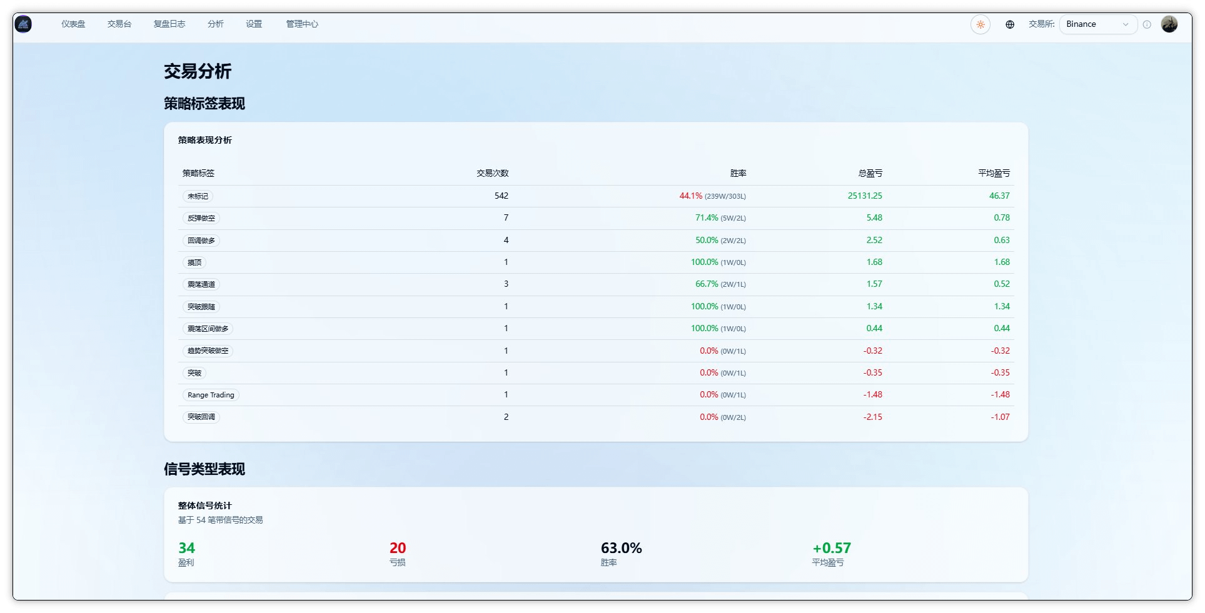Select the 分析 analysis menu item

216,24
